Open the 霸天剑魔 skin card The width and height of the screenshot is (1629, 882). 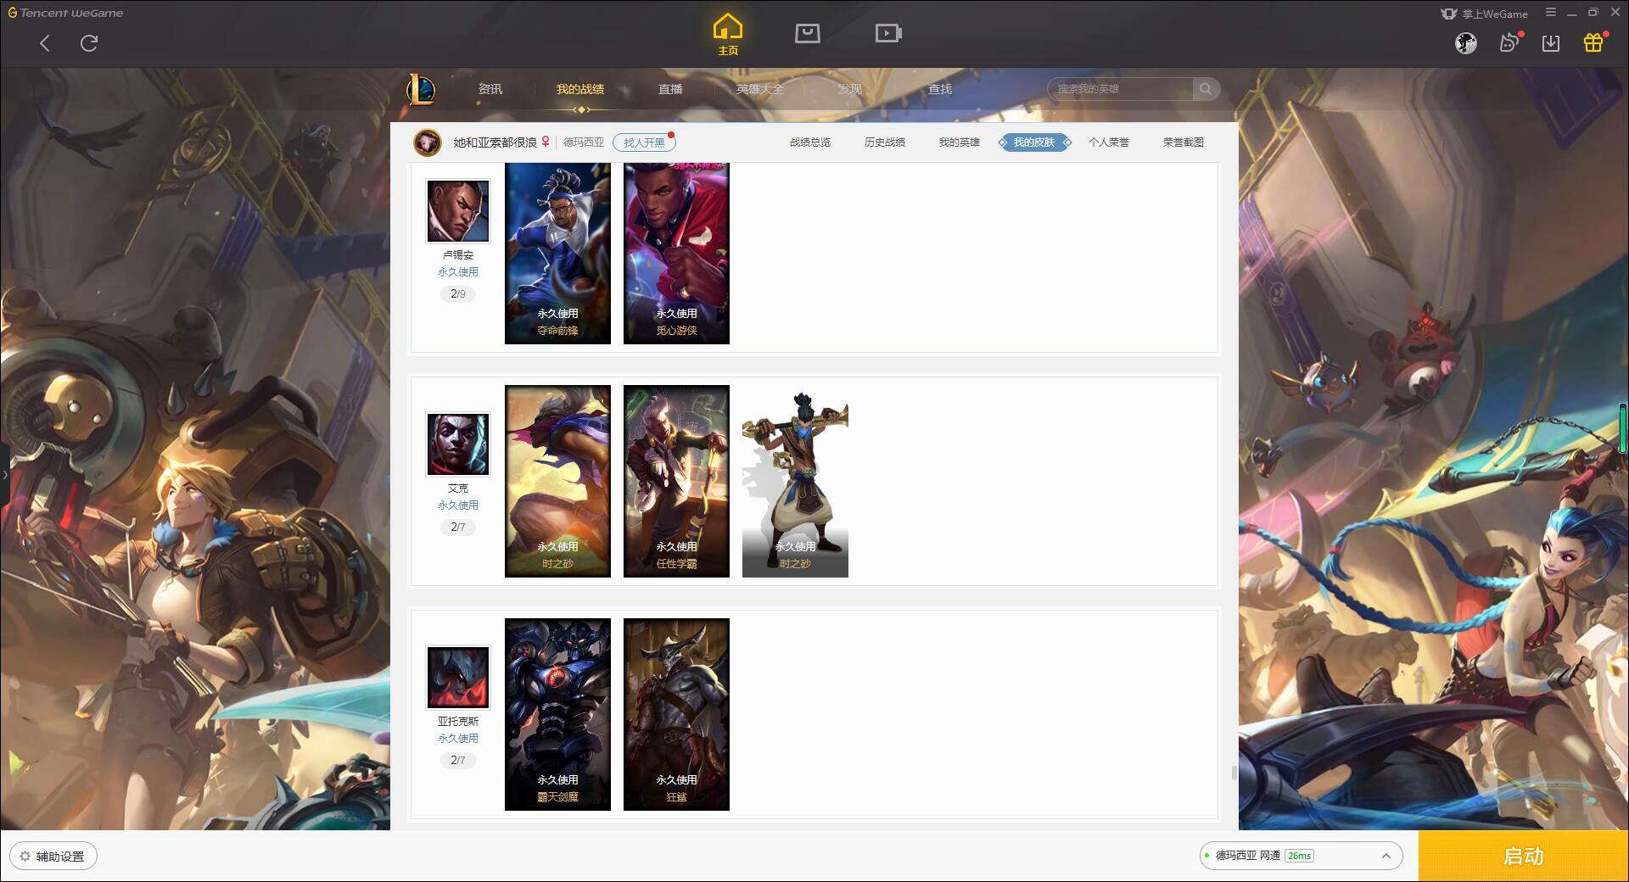coord(557,714)
